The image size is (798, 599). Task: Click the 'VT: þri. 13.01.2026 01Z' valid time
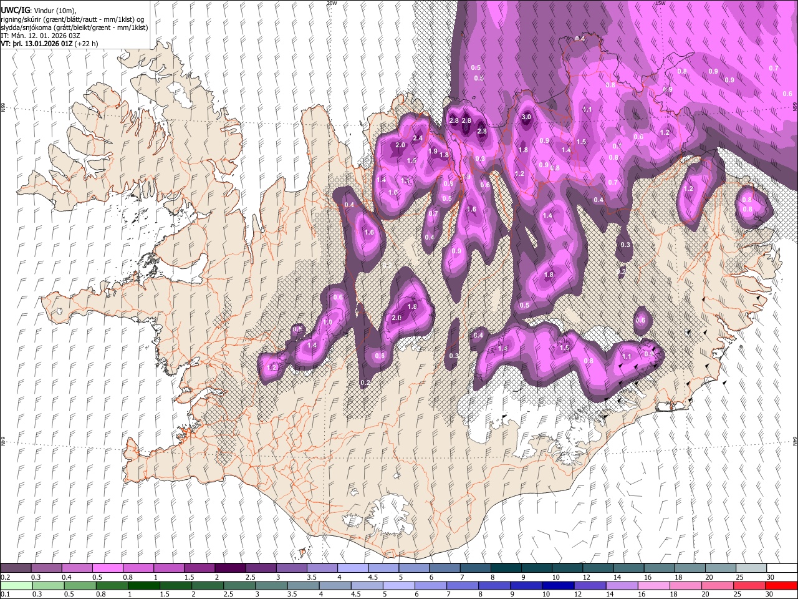tap(37, 44)
